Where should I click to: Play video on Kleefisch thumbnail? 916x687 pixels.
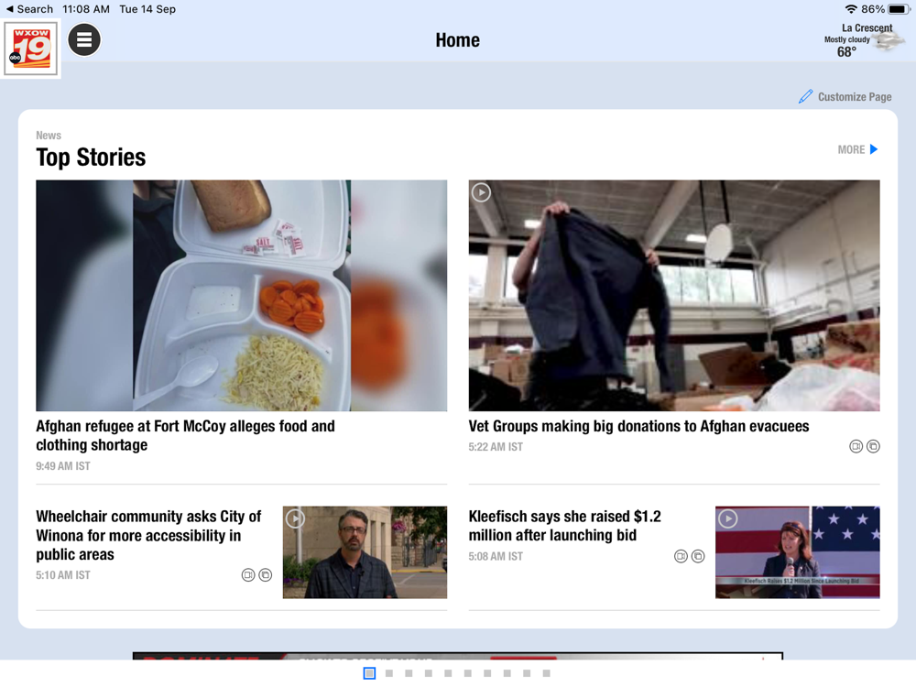pyautogui.click(x=728, y=518)
